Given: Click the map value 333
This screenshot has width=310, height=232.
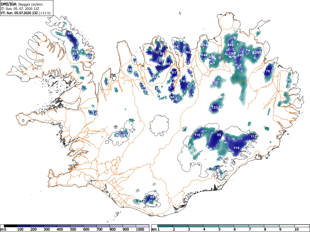Looking at the screenshot, I should click(x=155, y=76).
